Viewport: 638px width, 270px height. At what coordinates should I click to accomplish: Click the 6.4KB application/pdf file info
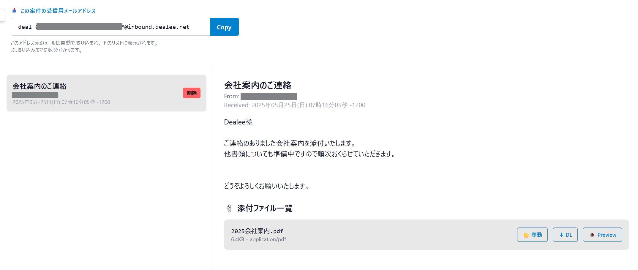pyautogui.click(x=258, y=239)
